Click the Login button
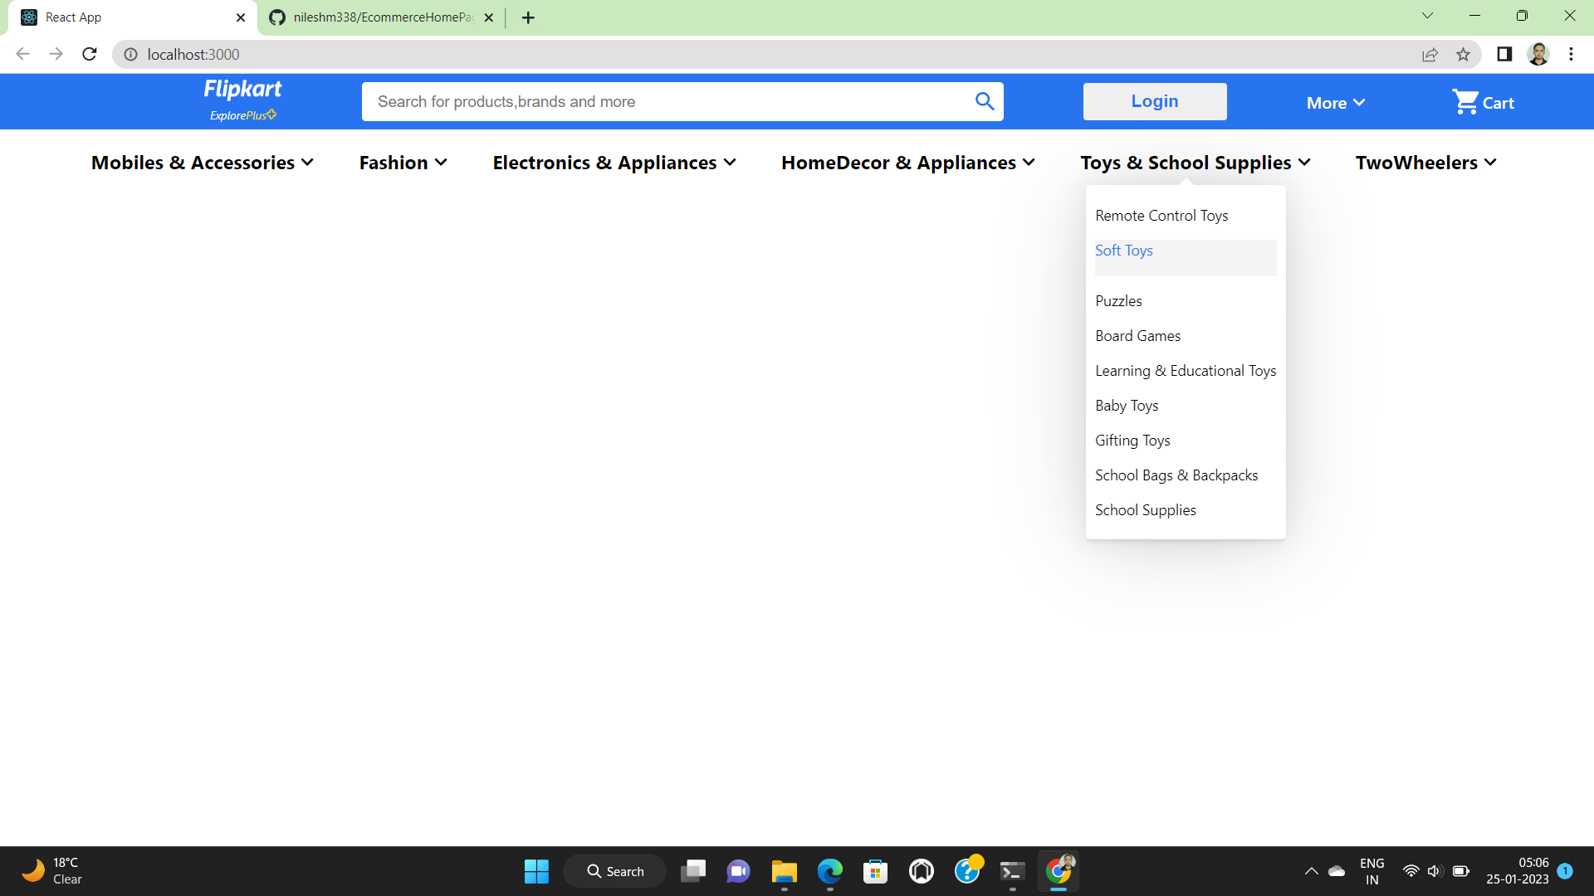This screenshot has width=1594, height=896. point(1154,100)
